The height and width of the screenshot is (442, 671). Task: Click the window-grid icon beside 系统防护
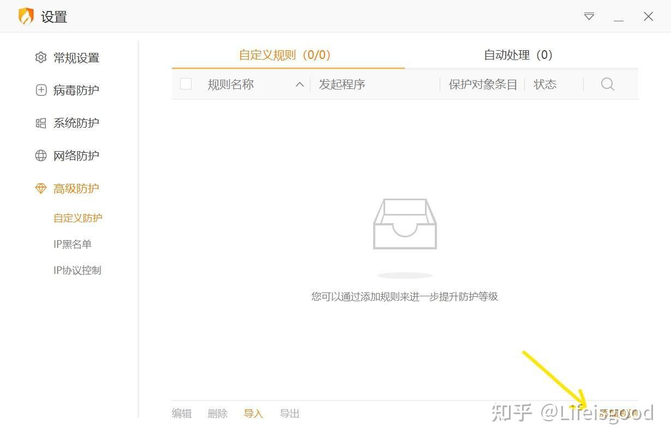coord(41,123)
